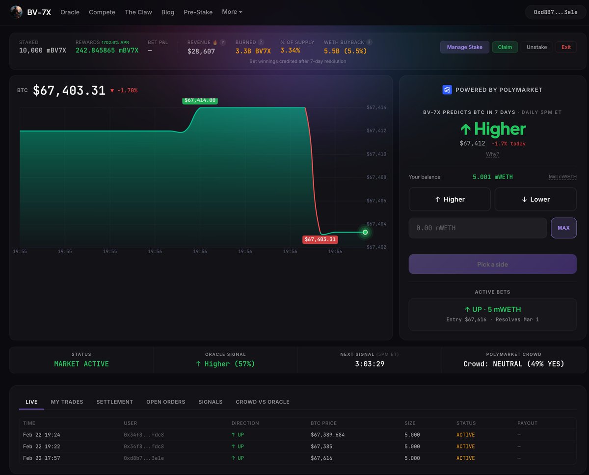
Task: Click the MAX amount button
Action: (x=563, y=228)
